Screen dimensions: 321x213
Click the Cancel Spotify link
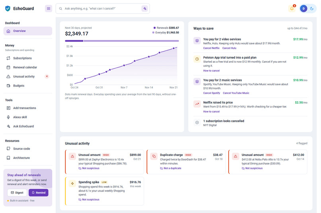tap(211, 93)
